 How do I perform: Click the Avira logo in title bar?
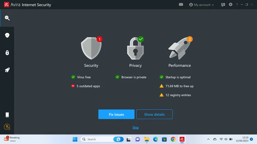(7, 4)
